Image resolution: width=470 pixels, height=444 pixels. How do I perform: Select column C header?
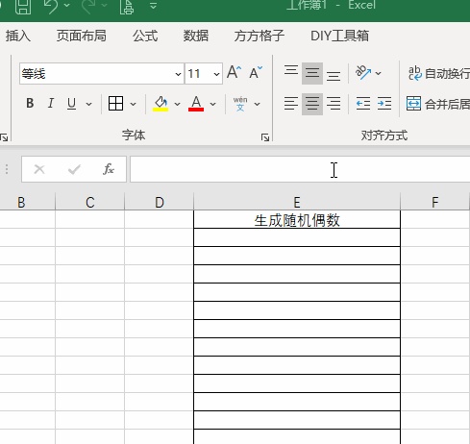click(90, 203)
